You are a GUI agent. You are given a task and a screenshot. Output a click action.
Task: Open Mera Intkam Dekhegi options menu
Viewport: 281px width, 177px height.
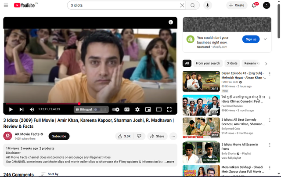[270, 167]
